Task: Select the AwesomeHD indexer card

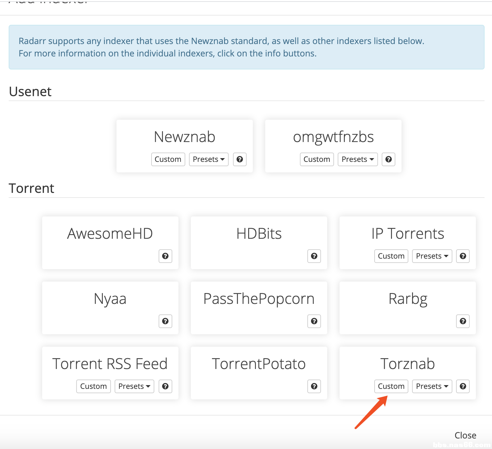Action: (x=110, y=243)
